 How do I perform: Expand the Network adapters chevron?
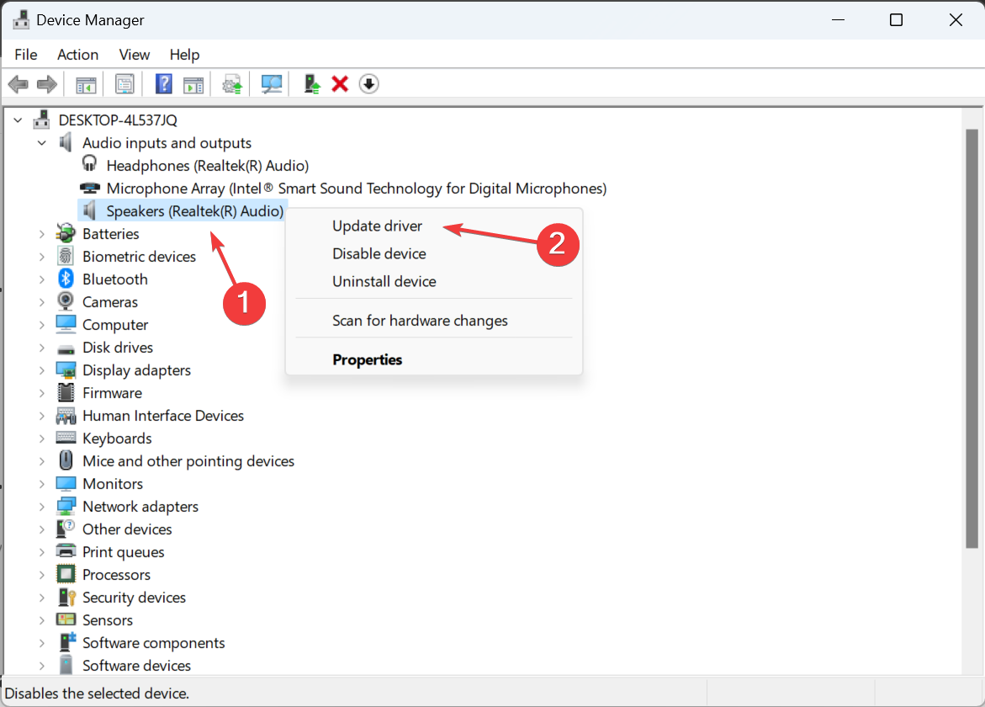pos(42,507)
